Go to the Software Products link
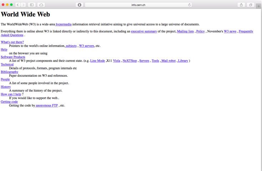Viewport: 262px width, 171px height. point(13,57)
